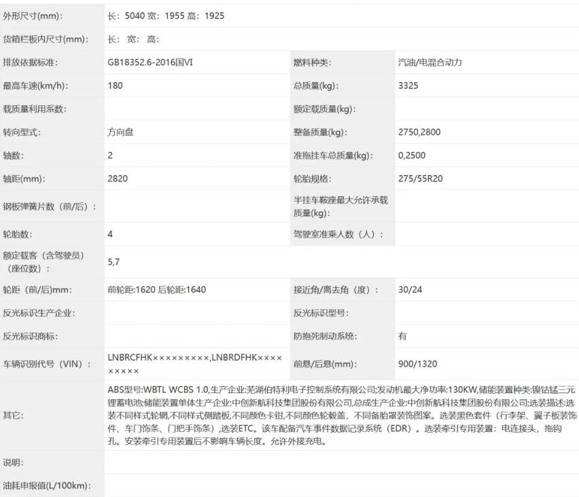Select curb weight value 2750,2800
The width and height of the screenshot is (579, 497).
(419, 132)
